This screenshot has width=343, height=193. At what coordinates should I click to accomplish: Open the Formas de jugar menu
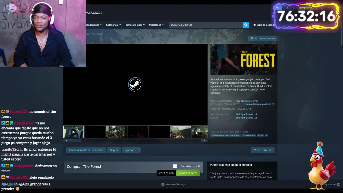click(x=135, y=25)
